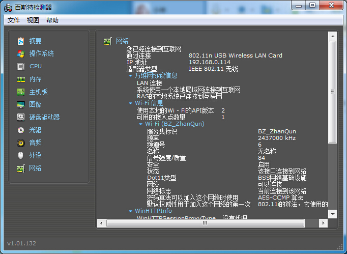Open the 帮助 menu
Viewport: 347px width, 254px height.
tap(52, 20)
